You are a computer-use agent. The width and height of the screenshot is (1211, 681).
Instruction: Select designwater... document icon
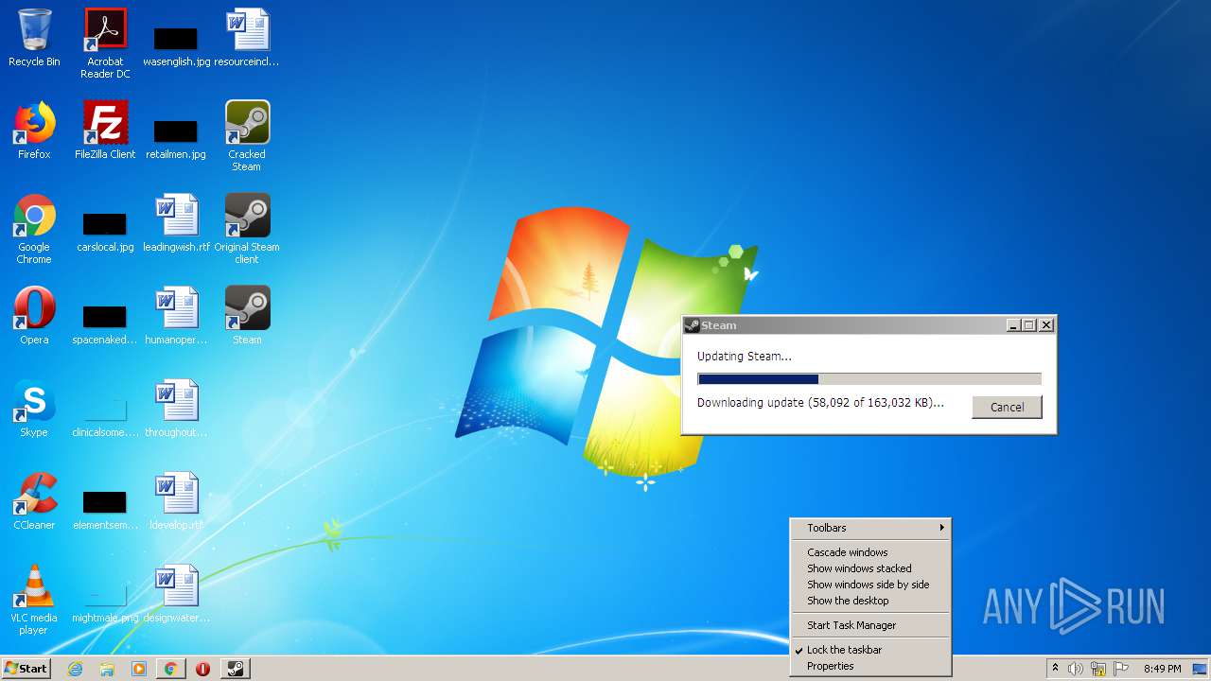tap(176, 594)
